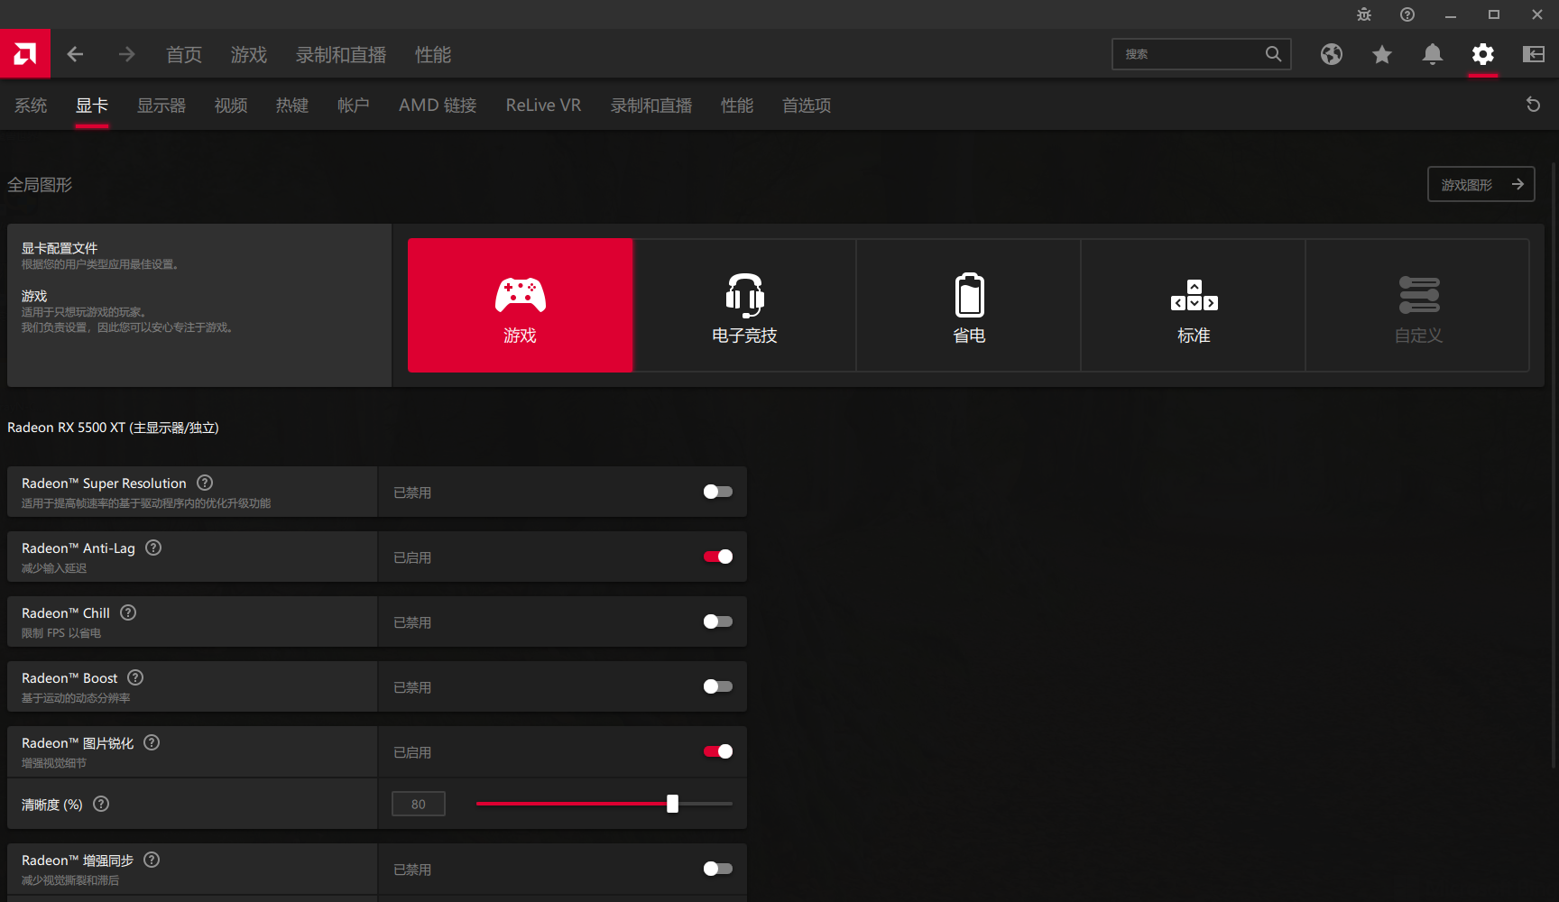Click the 全局图形 heading
This screenshot has height=902, width=1559.
(40, 185)
